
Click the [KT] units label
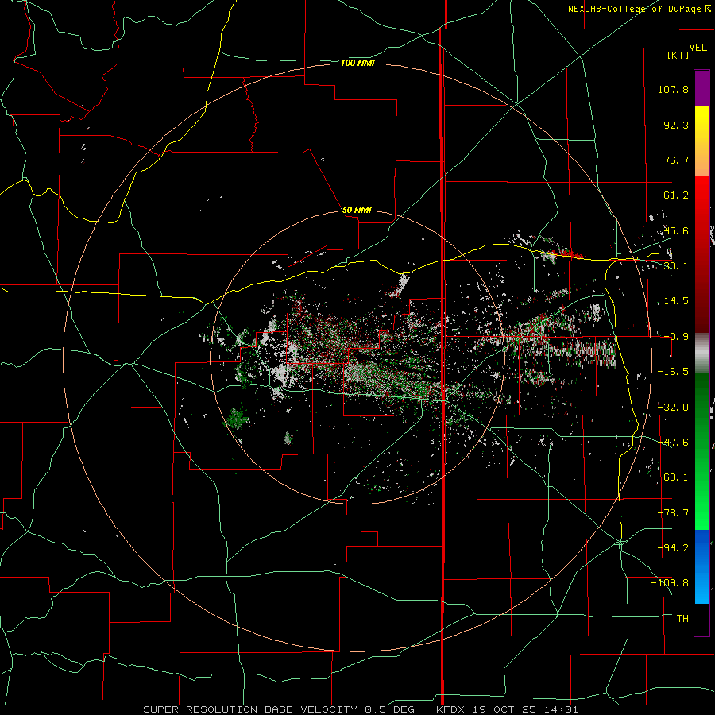(x=678, y=55)
